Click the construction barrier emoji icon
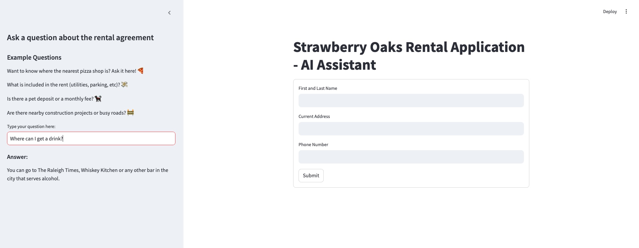 pos(130,113)
